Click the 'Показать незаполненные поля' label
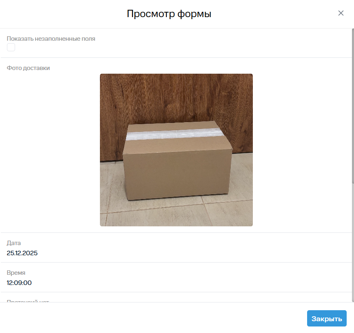Viewport: 354px width, 333px height. 51,39
